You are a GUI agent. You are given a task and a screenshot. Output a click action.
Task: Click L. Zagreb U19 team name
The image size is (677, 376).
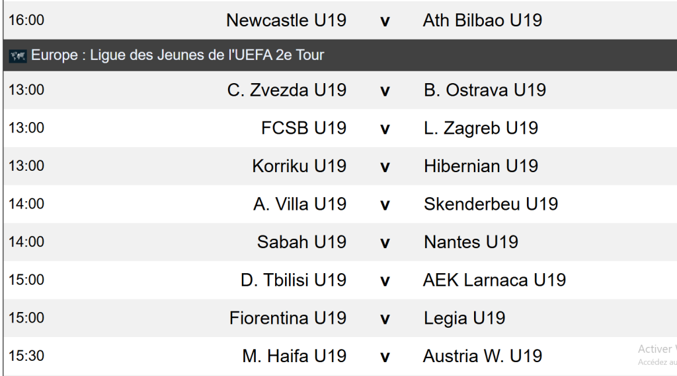pos(481,128)
